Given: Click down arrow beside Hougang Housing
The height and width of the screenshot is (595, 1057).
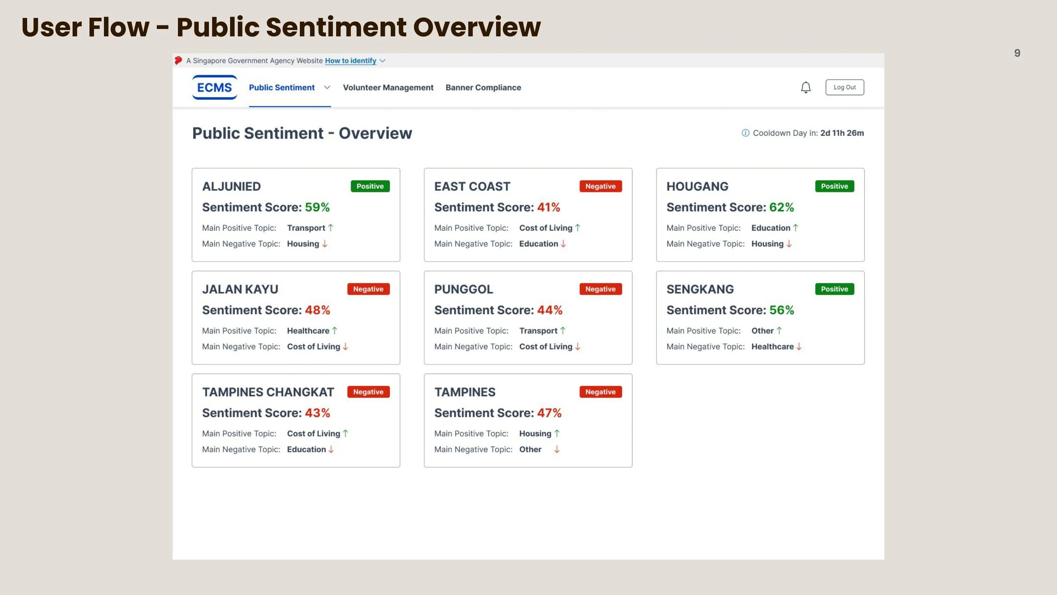Looking at the screenshot, I should [x=789, y=244].
